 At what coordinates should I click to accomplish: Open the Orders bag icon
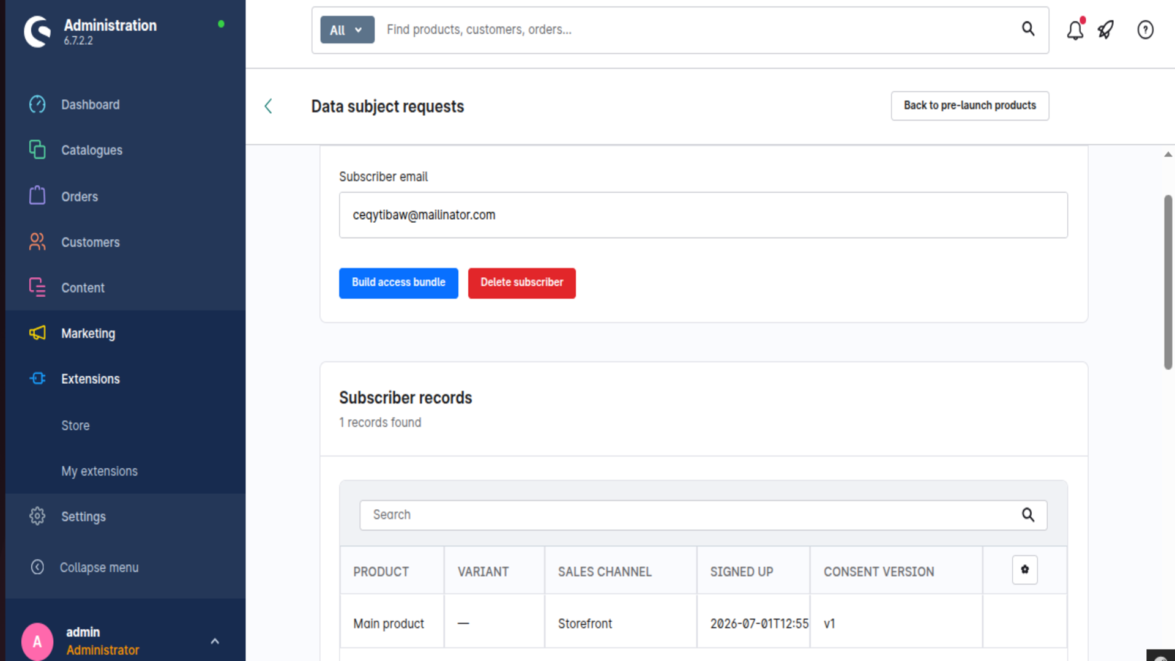click(x=37, y=196)
